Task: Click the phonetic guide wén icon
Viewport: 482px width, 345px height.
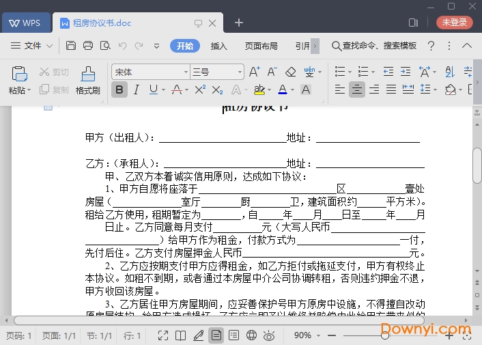Action: [309, 72]
